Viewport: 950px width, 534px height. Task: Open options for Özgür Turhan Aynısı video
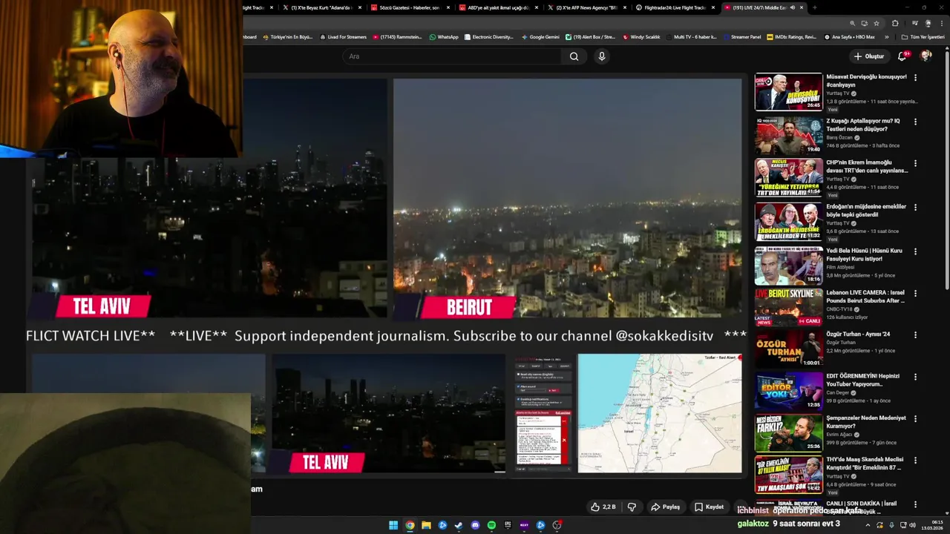pos(915,335)
